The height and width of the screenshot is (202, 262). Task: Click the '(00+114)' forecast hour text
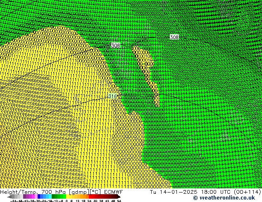(x=247, y=192)
